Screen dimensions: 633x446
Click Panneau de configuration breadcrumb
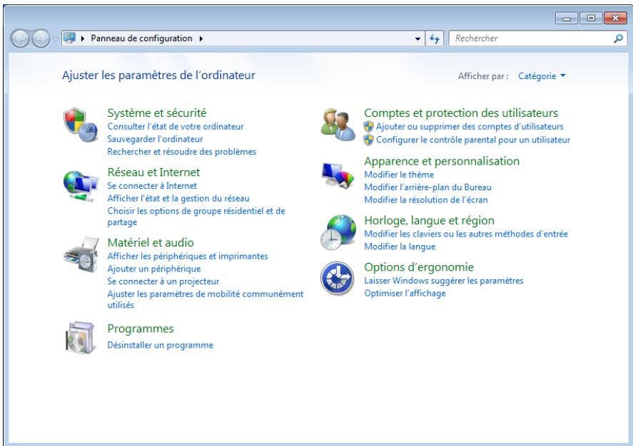tap(141, 38)
